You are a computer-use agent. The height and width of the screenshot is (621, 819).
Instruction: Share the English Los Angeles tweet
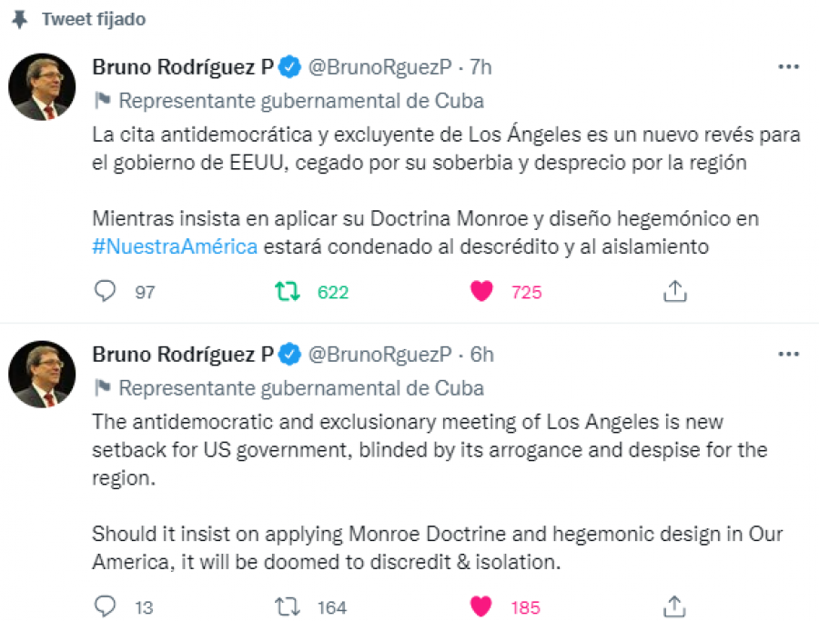pyautogui.click(x=674, y=606)
